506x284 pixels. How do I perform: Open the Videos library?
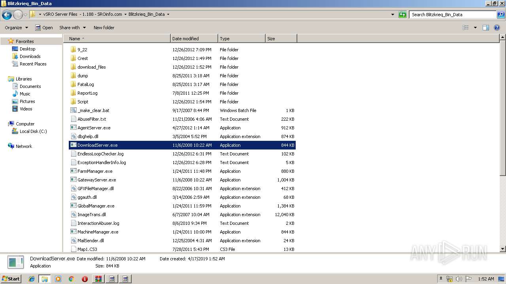(x=26, y=109)
